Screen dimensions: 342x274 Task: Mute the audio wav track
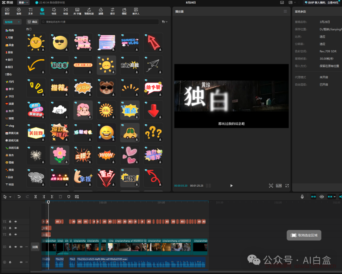point(21,262)
